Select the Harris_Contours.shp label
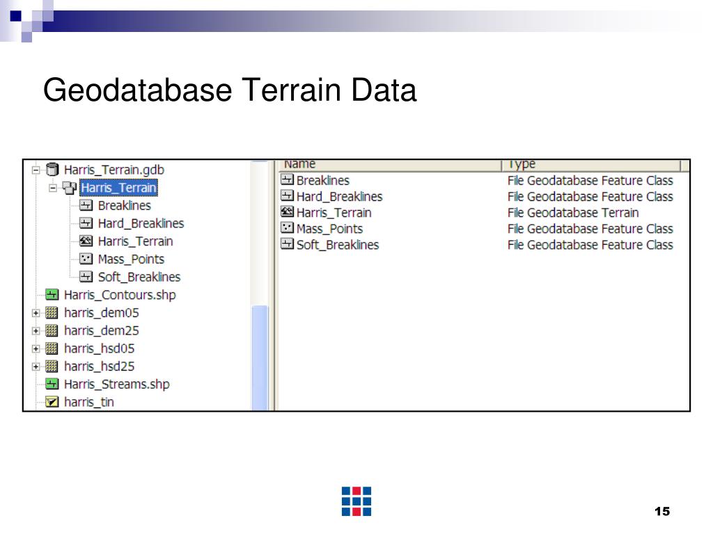 [x=120, y=295]
